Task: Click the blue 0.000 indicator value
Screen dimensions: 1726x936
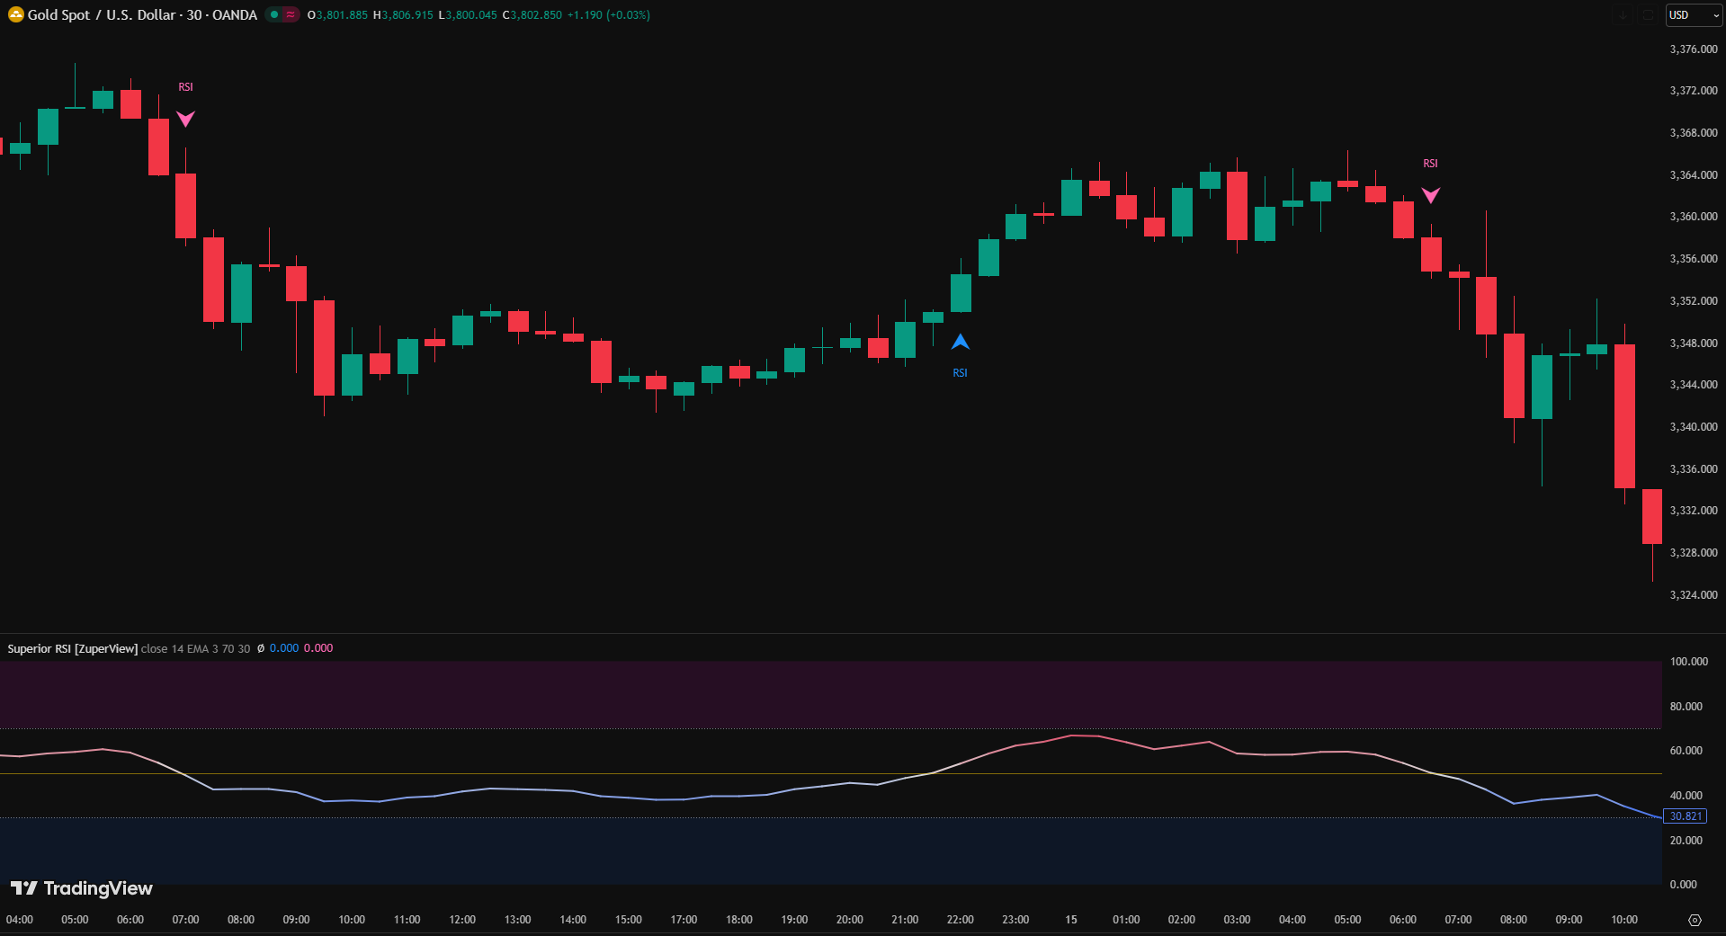Action: coord(284,648)
